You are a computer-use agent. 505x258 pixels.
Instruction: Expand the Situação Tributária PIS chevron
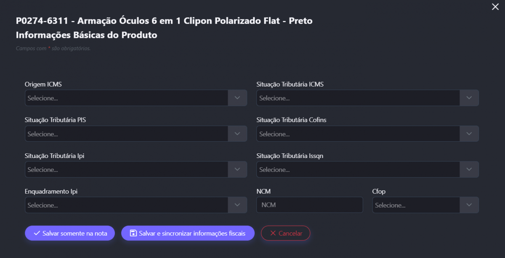click(237, 134)
